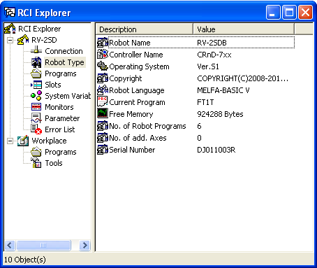
Task: Click the icon beside Robot Language
Action: click(103, 90)
